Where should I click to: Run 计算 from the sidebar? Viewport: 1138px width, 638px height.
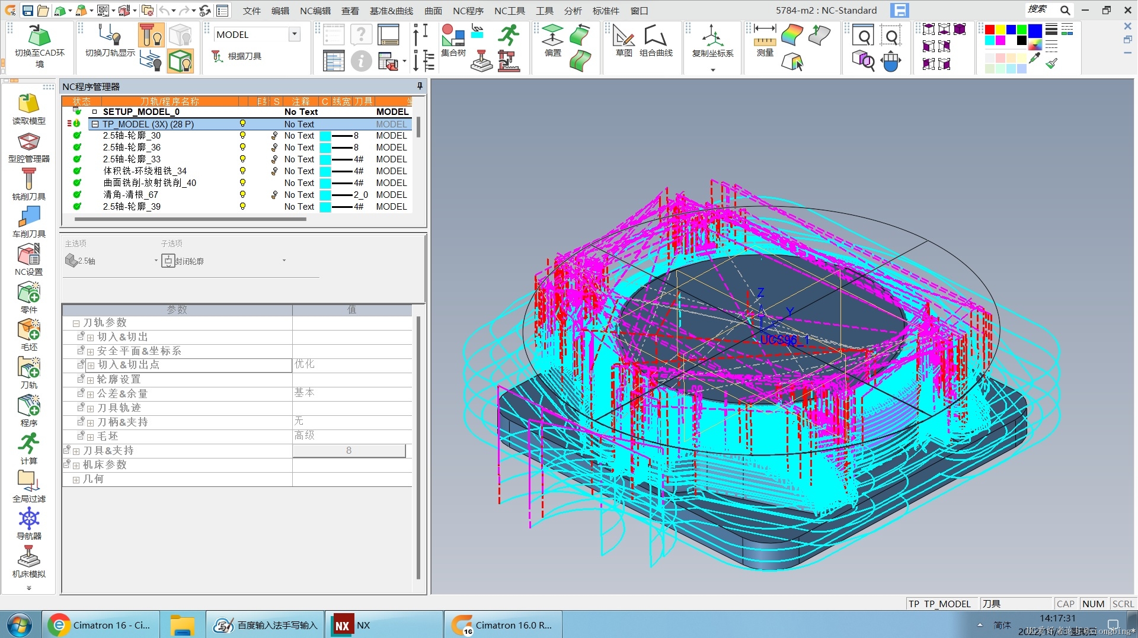pos(28,444)
